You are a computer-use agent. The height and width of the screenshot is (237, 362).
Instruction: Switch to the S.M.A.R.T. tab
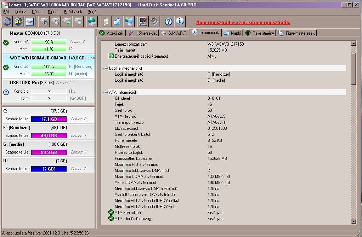click(x=174, y=33)
